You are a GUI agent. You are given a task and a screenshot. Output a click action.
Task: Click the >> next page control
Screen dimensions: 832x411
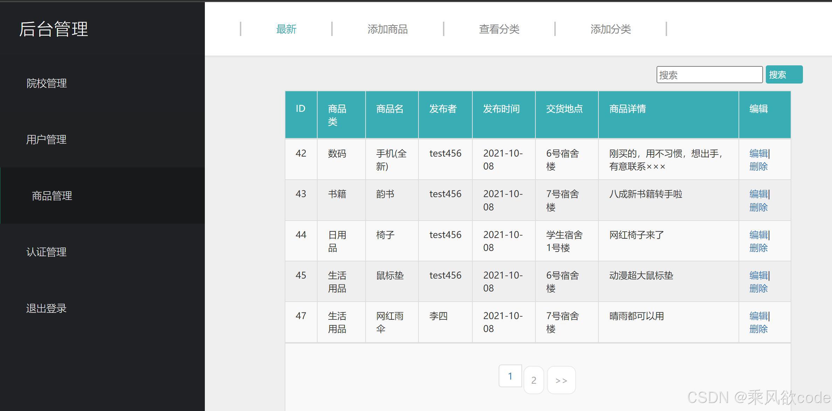(x=561, y=380)
